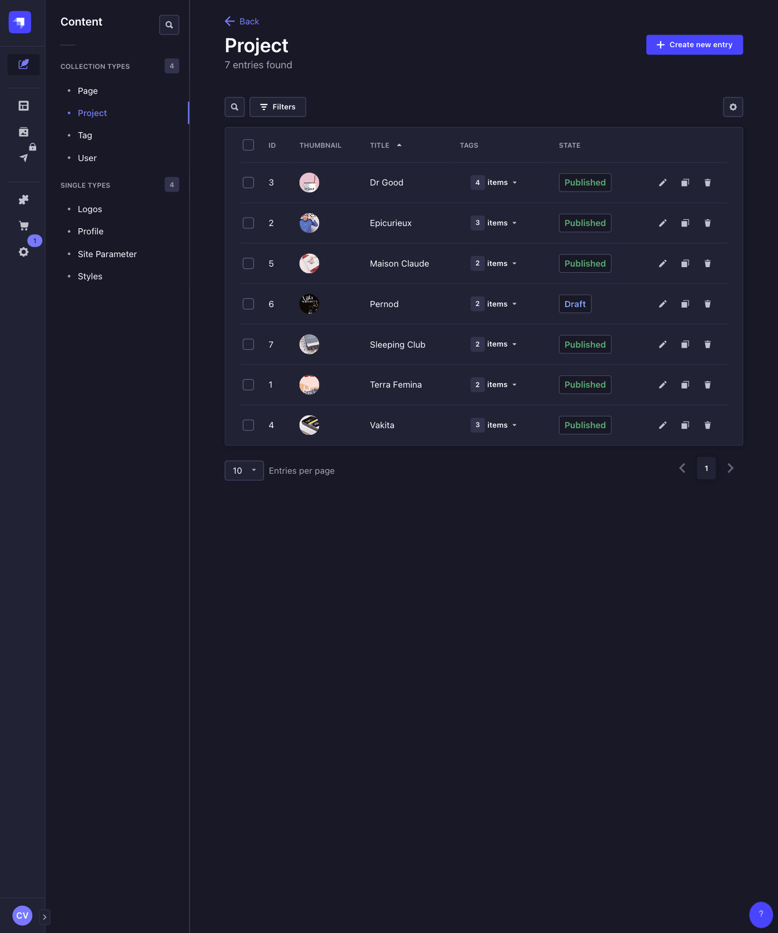
Task: Select the Vakita row checkbox
Action: coord(248,425)
